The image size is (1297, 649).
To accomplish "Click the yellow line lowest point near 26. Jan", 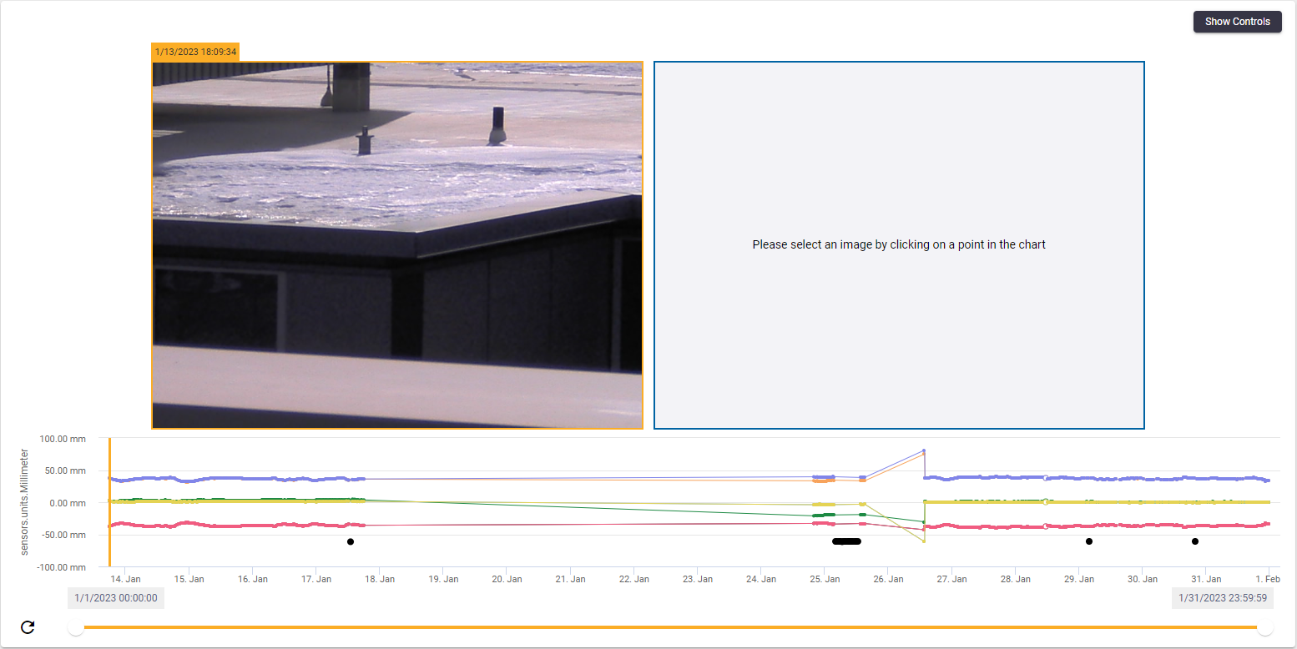I will pos(924,541).
